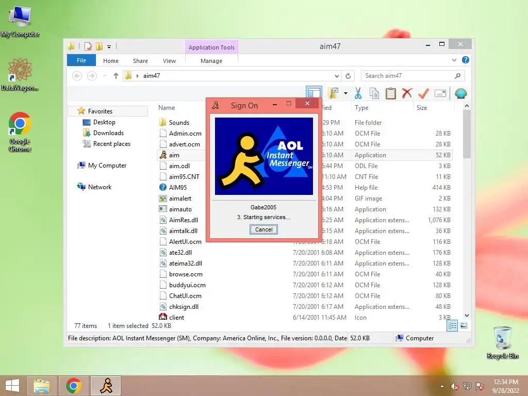Open Downloads in the navigation pane
The width and height of the screenshot is (528, 396).
[x=108, y=133]
